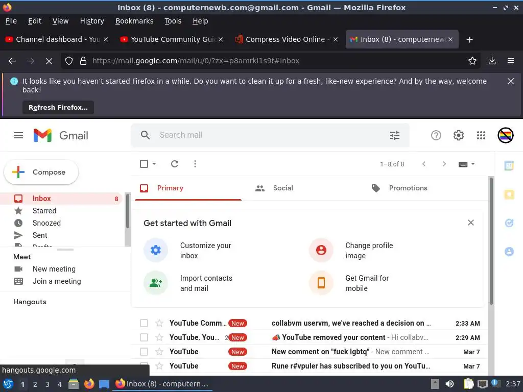Refresh the inbox message list

(175, 164)
